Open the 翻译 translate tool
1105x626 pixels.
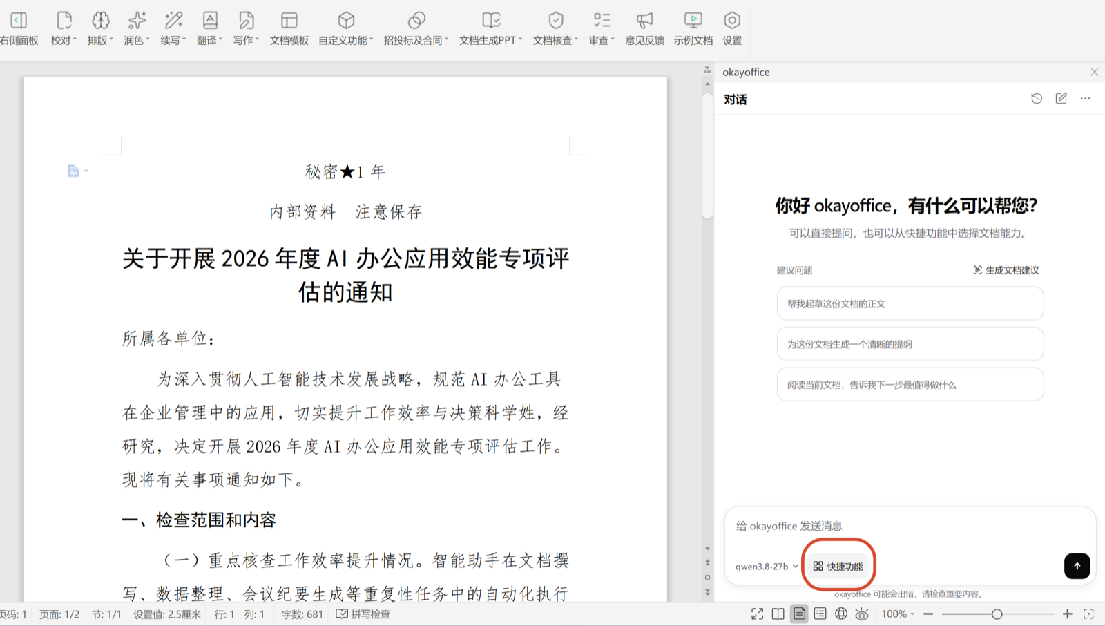[x=210, y=28]
